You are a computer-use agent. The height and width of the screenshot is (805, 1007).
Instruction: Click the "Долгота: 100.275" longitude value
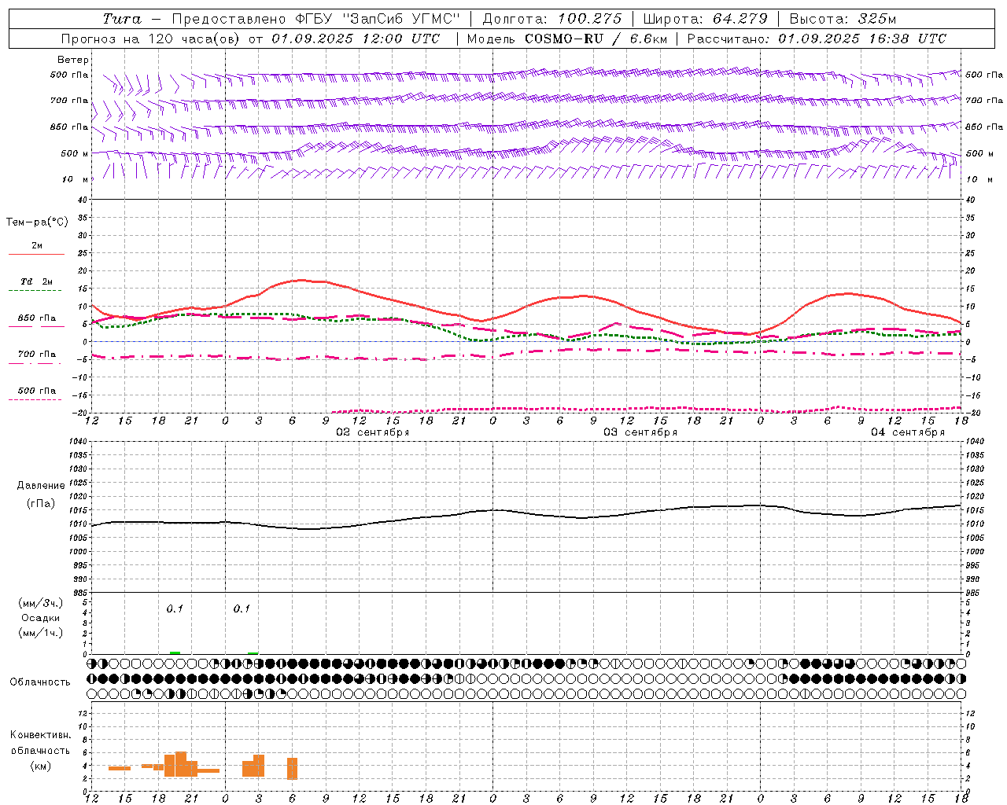(551, 19)
